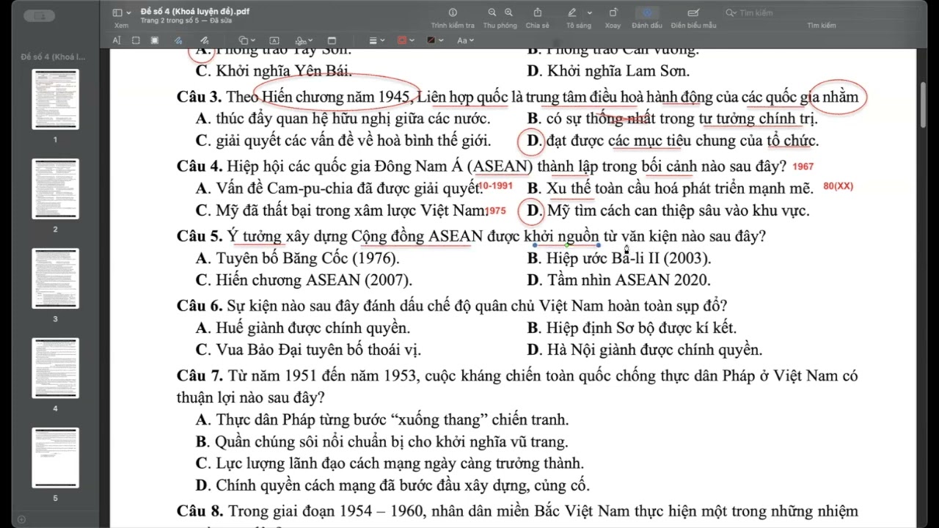The height and width of the screenshot is (528, 939).
Task: Open the Sign signature dropdown
Action: [x=303, y=40]
